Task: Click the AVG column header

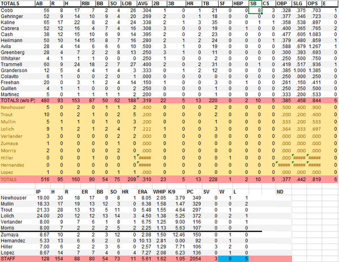Action: coord(145,3)
